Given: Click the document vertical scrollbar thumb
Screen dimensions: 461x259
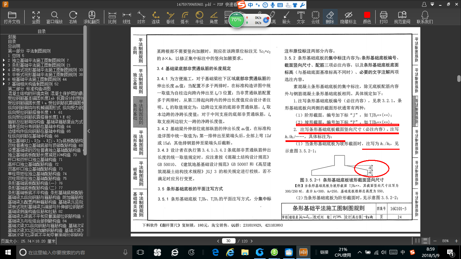Looking at the screenshot, I should pos(459,79).
